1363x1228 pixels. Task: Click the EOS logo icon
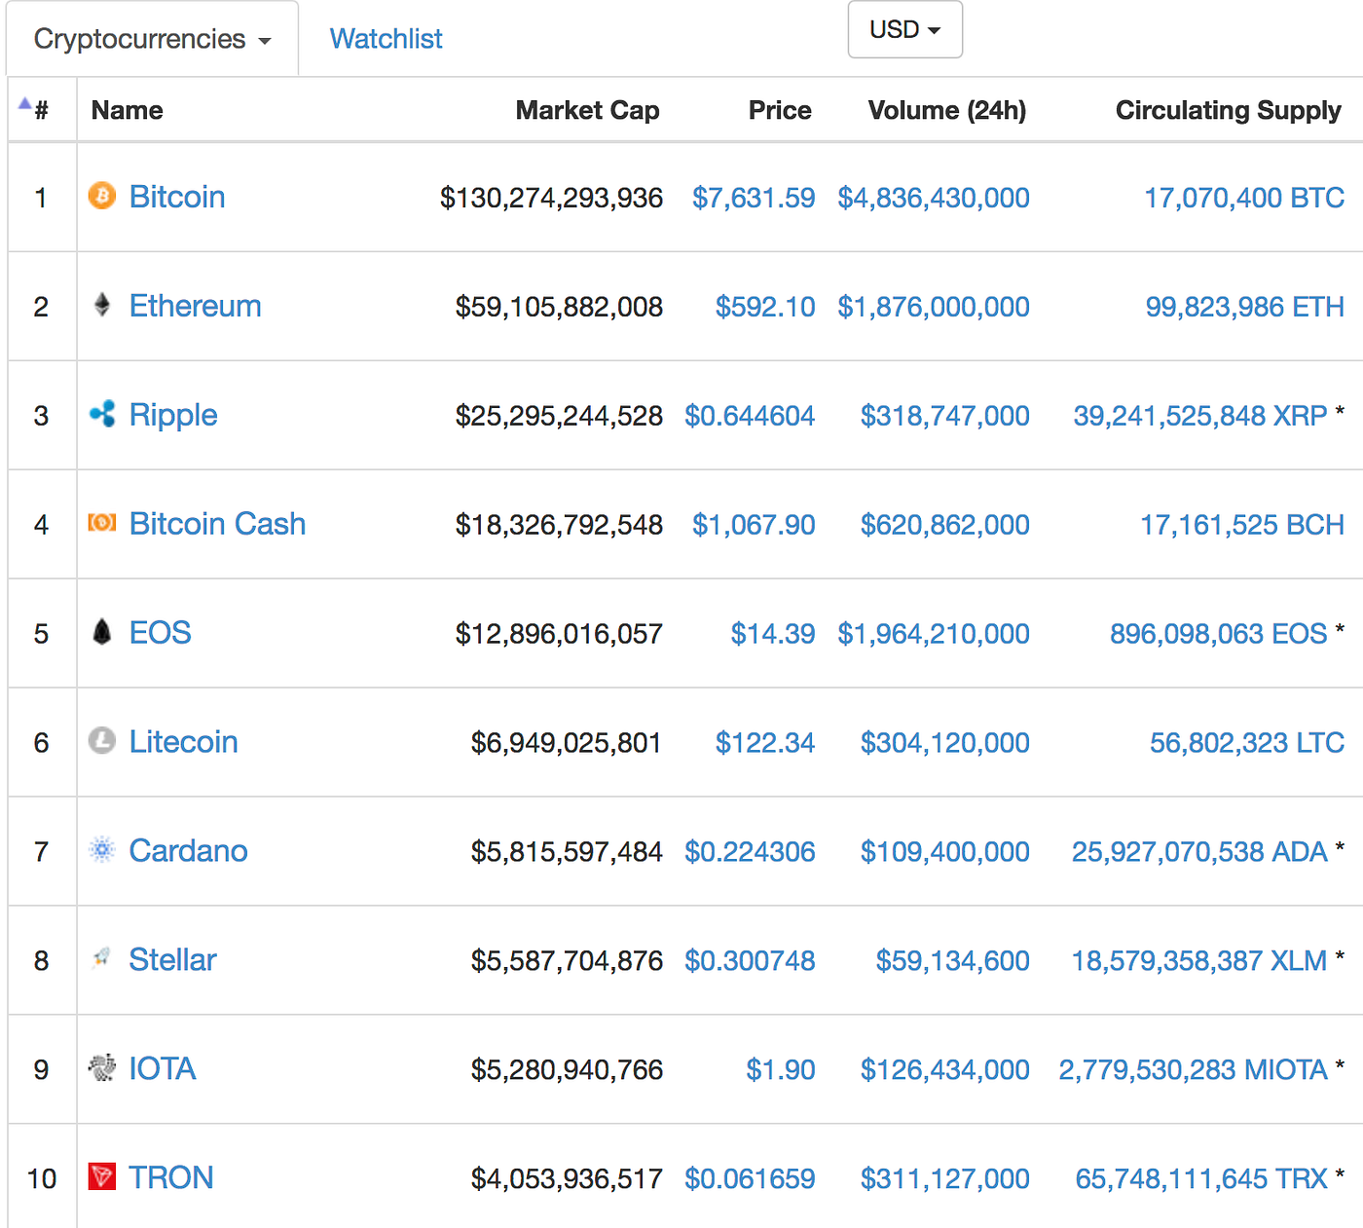point(102,632)
